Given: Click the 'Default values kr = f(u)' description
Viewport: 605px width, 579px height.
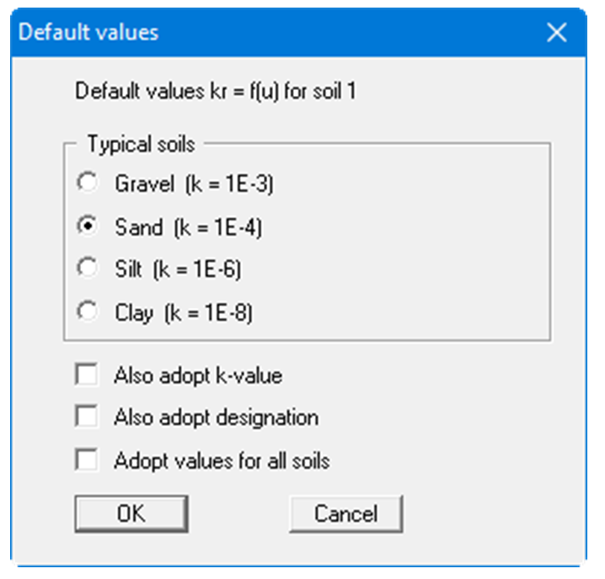Looking at the screenshot, I should 216,91.
